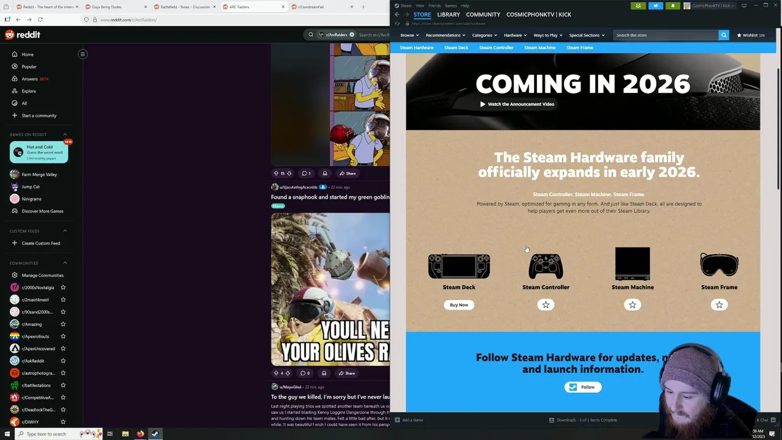Click Start a community in Reddit
The height and width of the screenshot is (440, 782).
click(x=39, y=116)
